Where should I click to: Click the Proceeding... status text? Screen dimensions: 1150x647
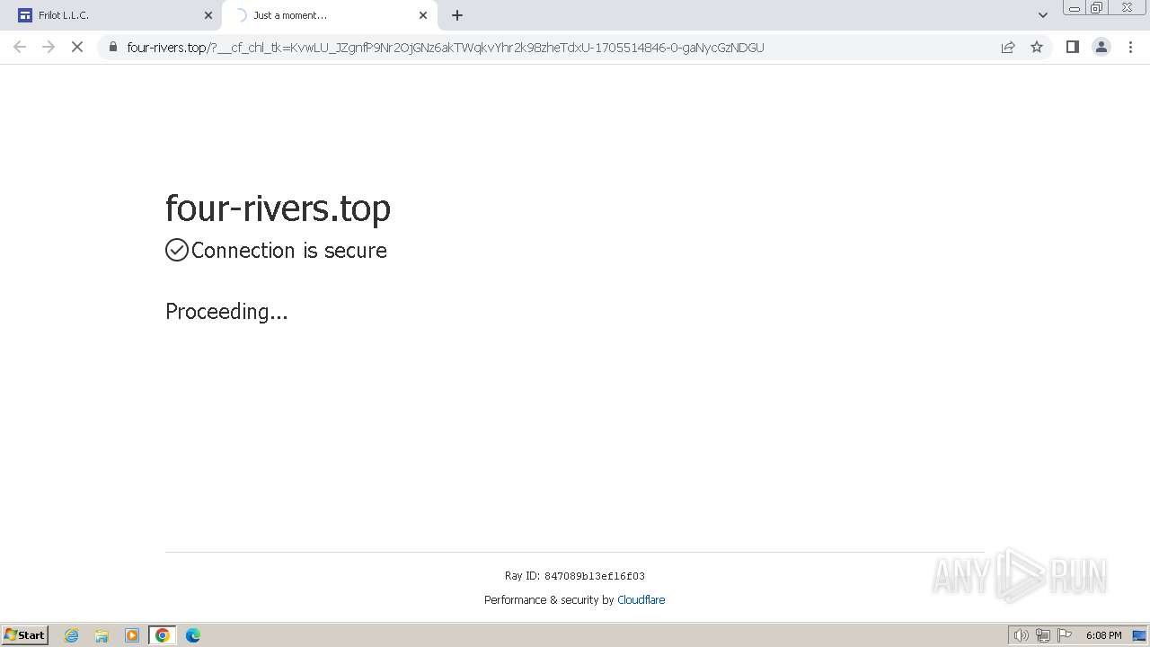(x=226, y=312)
